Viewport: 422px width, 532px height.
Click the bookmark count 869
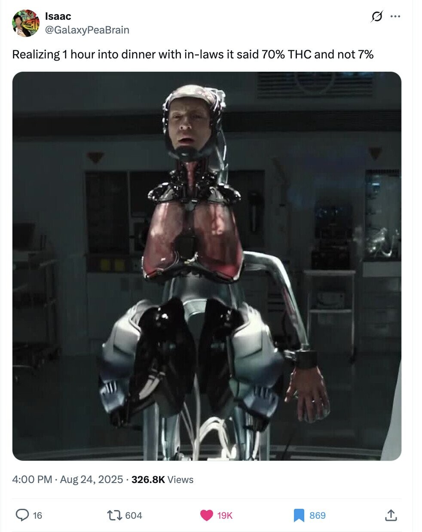[x=318, y=515]
